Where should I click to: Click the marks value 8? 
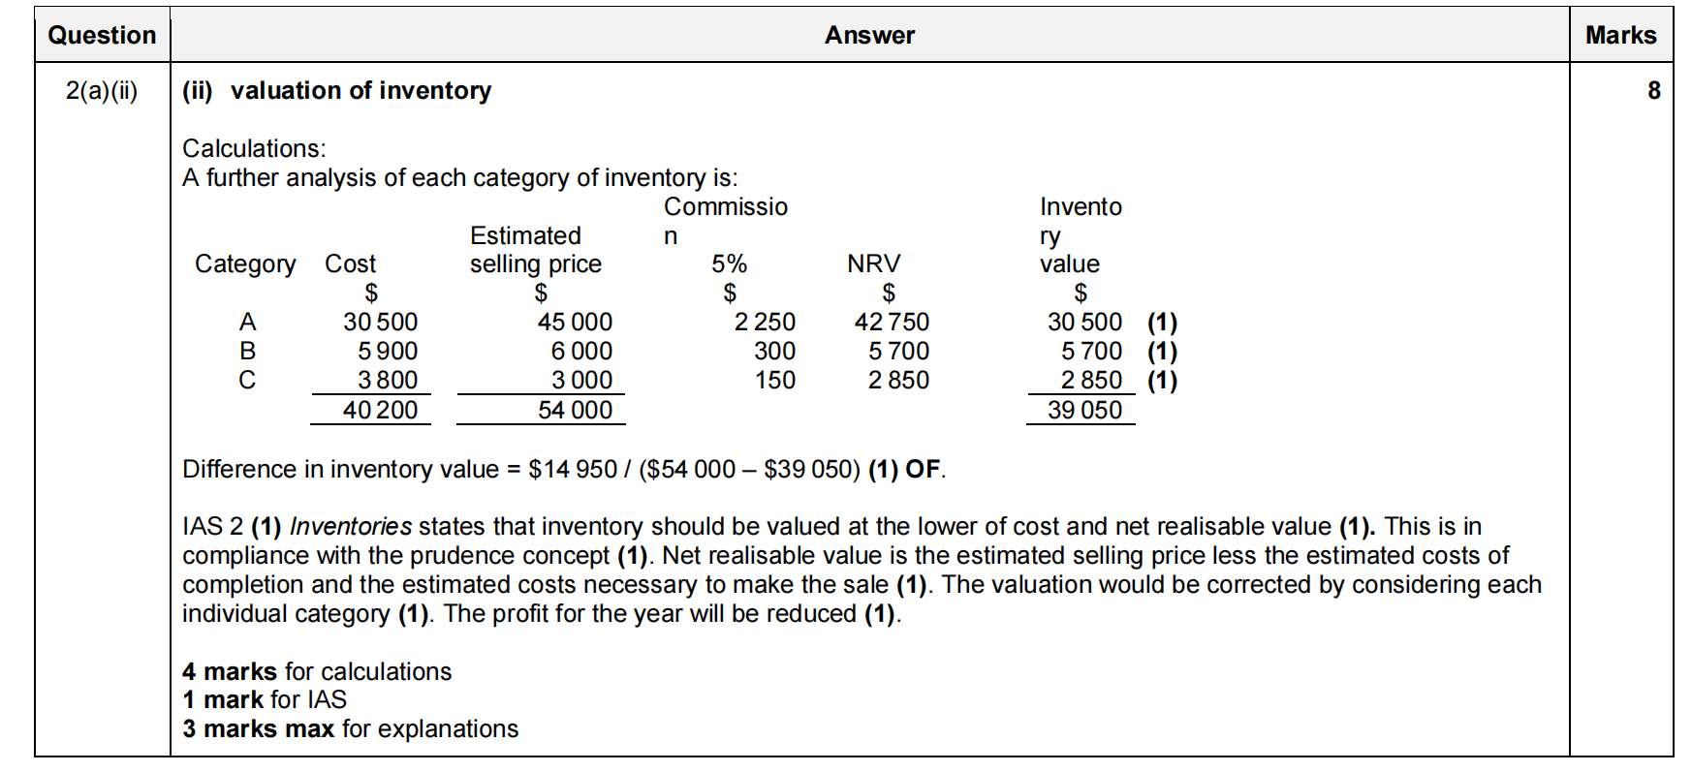coord(1653,91)
